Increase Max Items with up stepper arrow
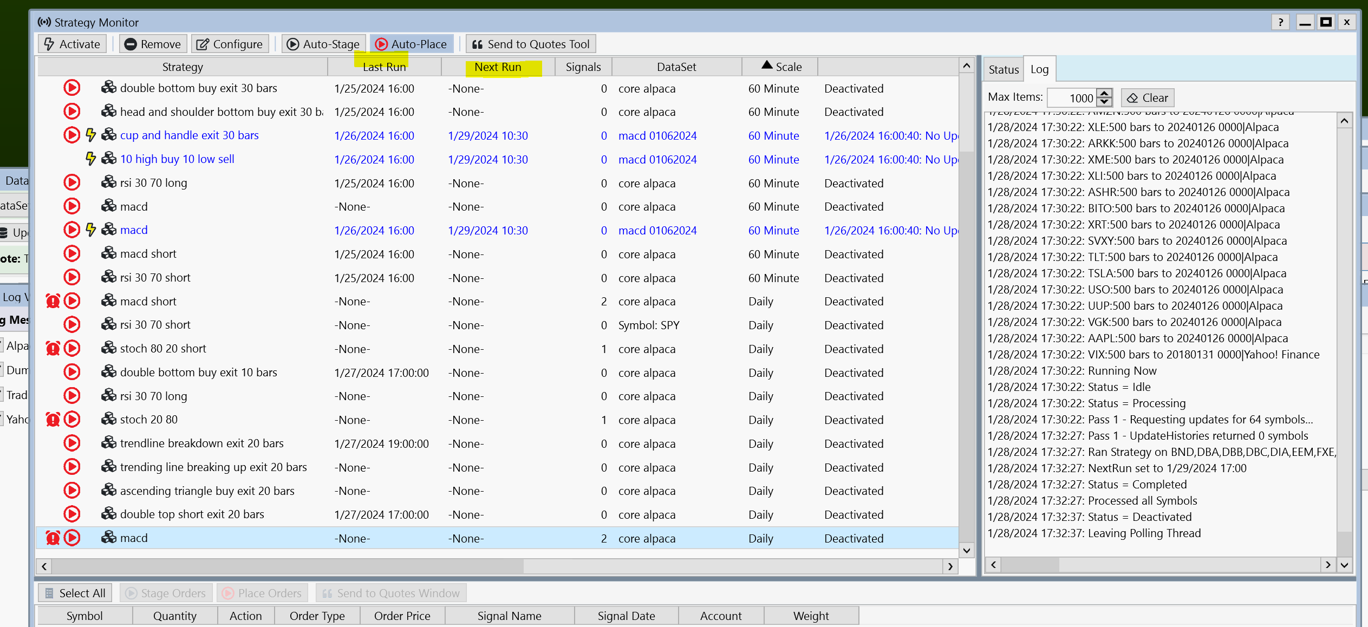 click(x=1104, y=93)
